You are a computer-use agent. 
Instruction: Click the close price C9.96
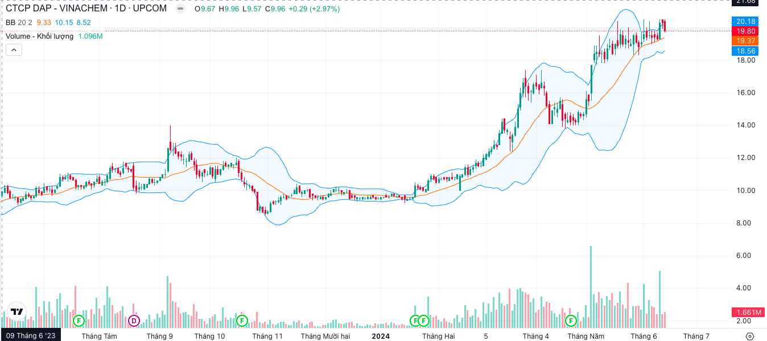[x=276, y=9]
